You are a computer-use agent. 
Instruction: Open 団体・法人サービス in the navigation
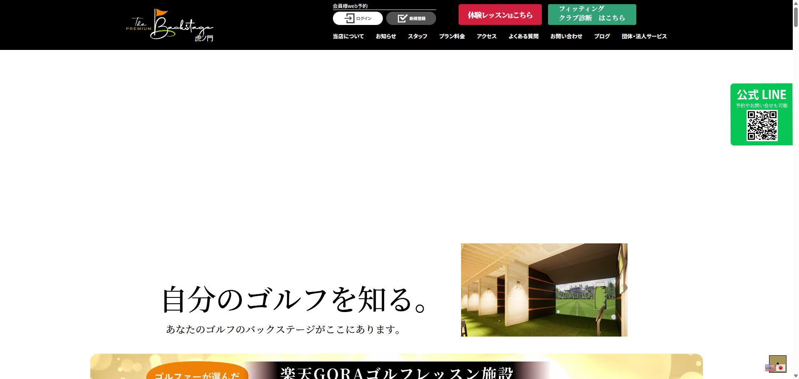tap(644, 37)
